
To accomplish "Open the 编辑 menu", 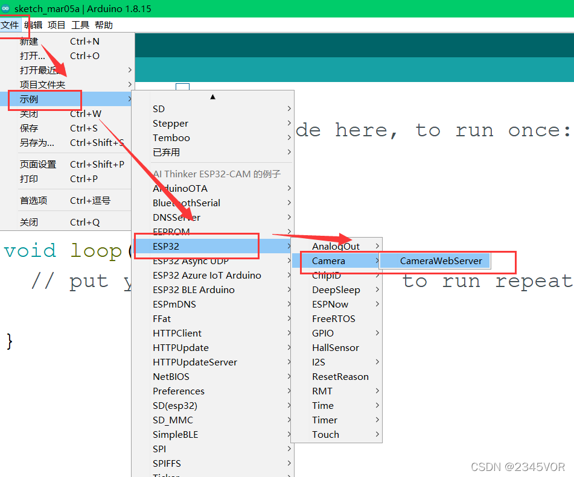I will (x=33, y=25).
